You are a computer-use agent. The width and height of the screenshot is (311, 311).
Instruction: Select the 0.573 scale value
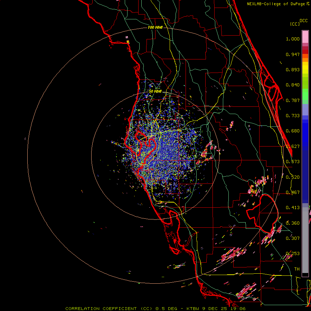[293, 162]
